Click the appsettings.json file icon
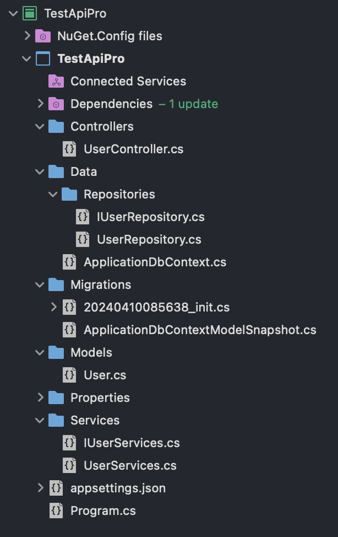Viewport: 338px width, 537px height. [56, 488]
